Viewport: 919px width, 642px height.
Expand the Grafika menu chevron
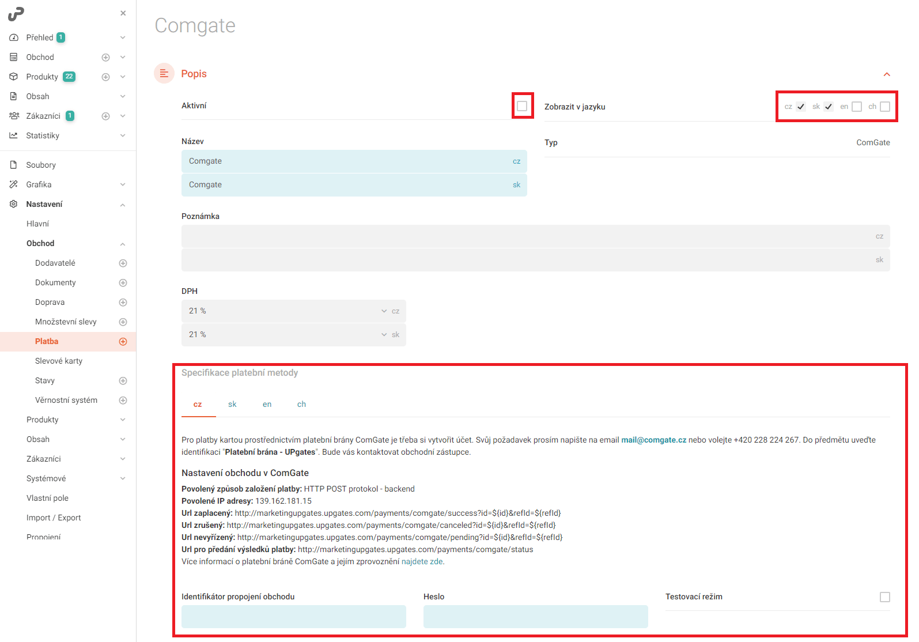coord(123,184)
